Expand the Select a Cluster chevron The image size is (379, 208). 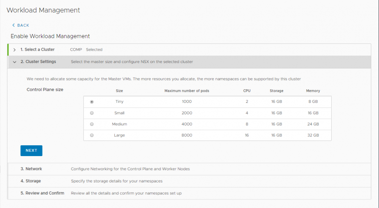pos(14,50)
